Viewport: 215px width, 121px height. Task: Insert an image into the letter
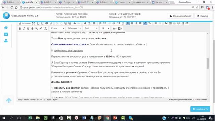click(166, 23)
